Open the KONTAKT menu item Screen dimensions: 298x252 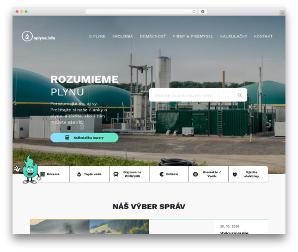point(263,36)
